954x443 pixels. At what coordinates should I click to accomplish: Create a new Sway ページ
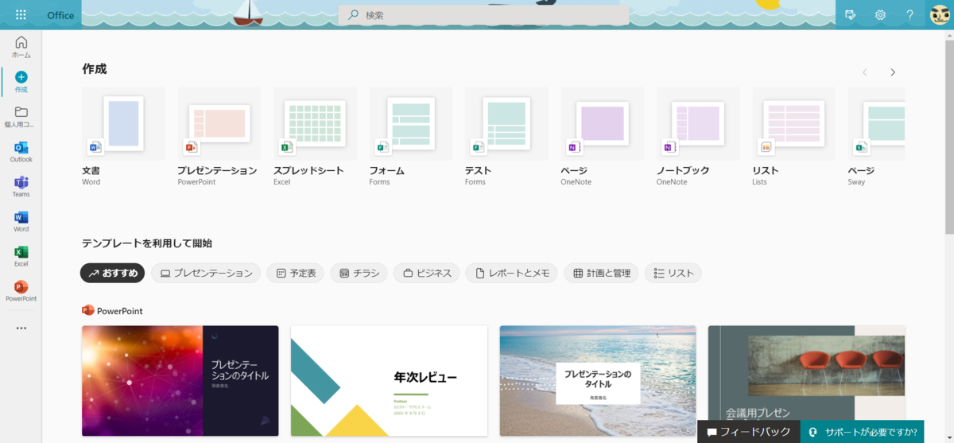876,137
